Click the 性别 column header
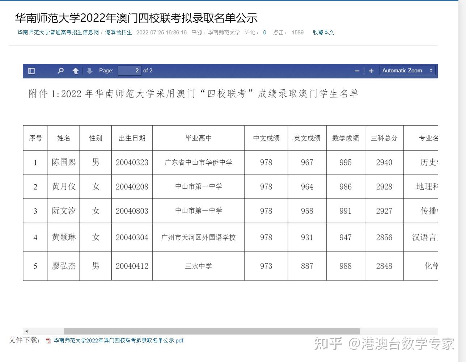 coord(96,138)
